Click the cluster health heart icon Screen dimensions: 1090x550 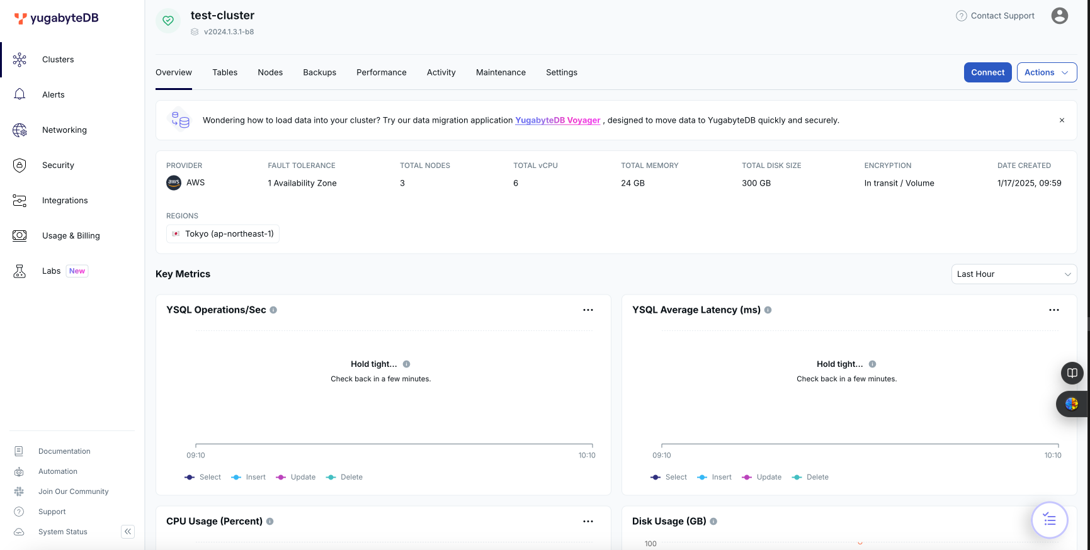168,21
